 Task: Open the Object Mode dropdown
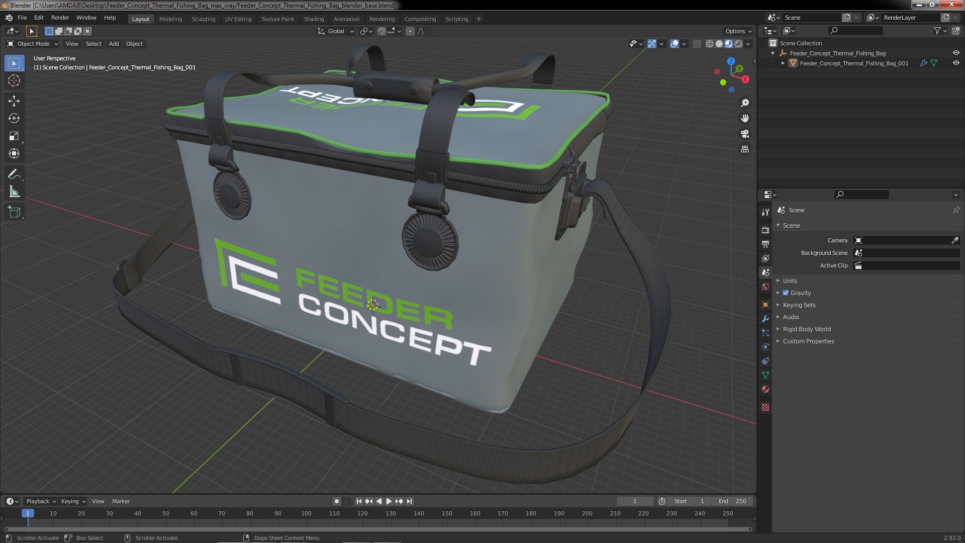tap(33, 44)
